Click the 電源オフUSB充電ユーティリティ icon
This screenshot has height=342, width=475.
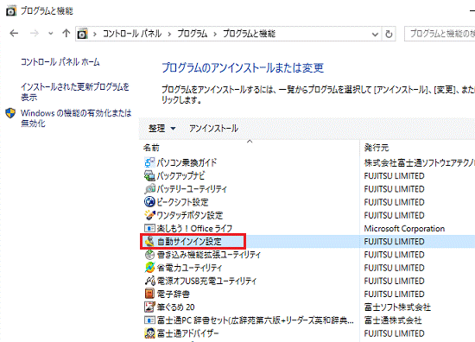149,281
